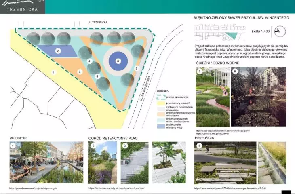Click the 'projektowany woonerf' legend text
The height and width of the screenshot is (194, 295).
tap(178, 103)
